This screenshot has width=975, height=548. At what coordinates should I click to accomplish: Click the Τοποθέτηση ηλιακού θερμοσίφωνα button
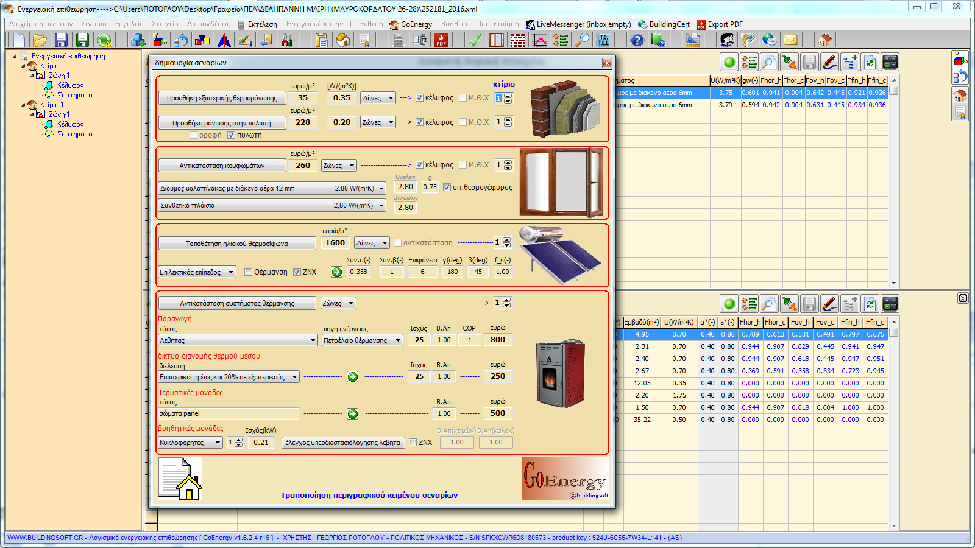pos(237,244)
